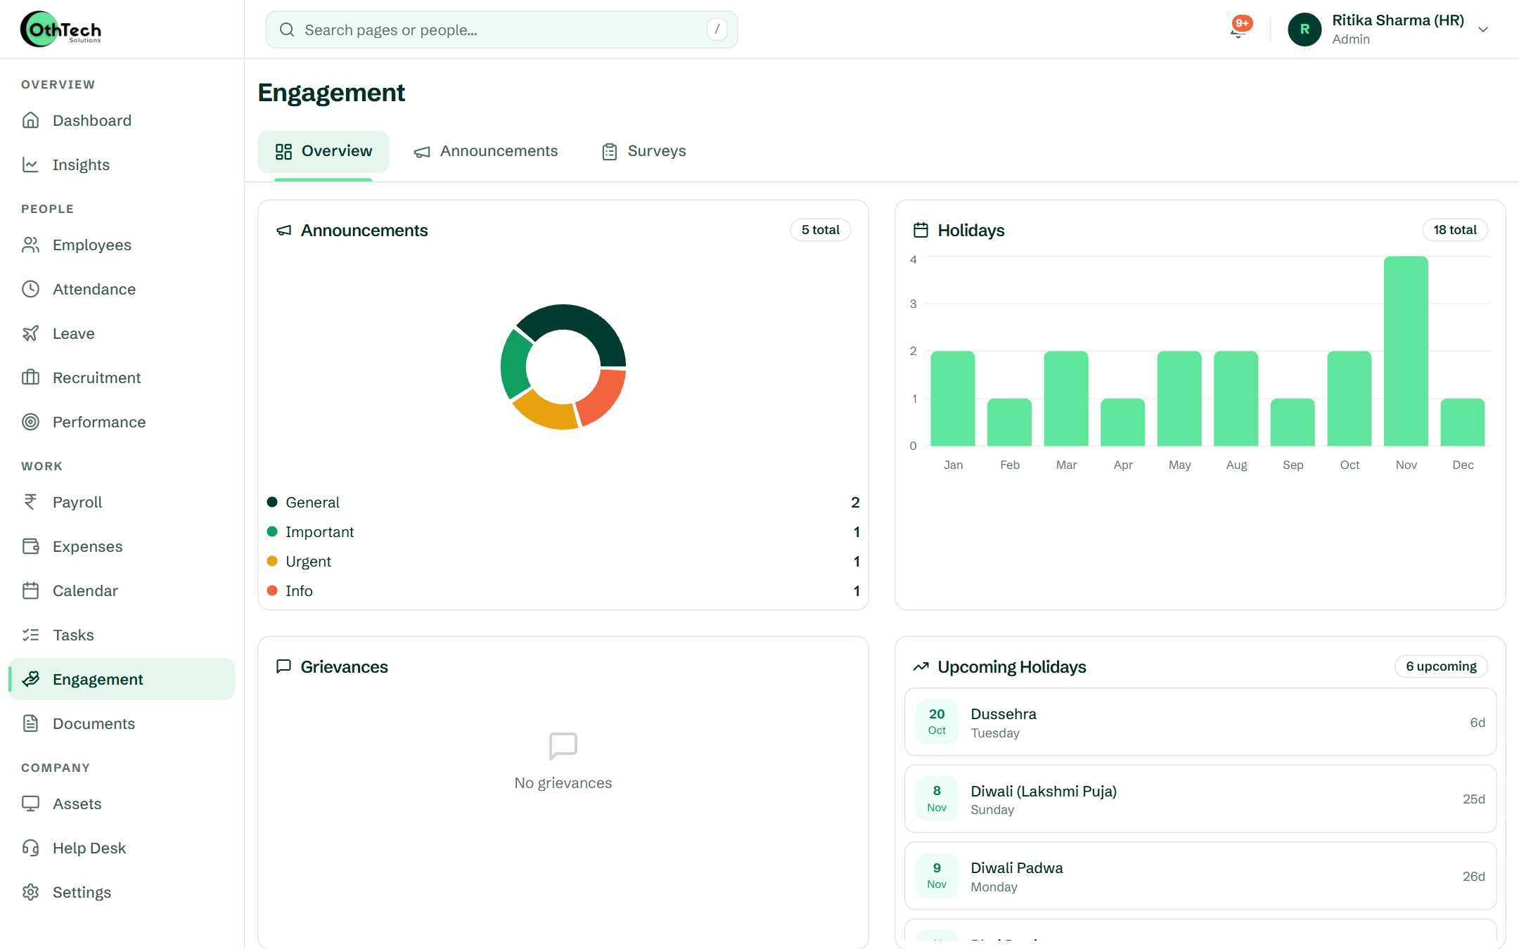
Task: Click the Important legend row
Action: 563,531
